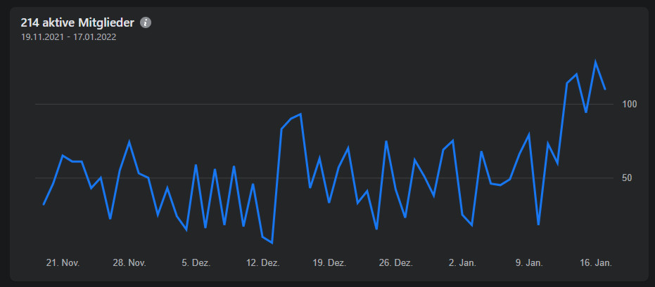Pick the "19. Dez." axis label
The height and width of the screenshot is (287, 655).
pos(329,263)
